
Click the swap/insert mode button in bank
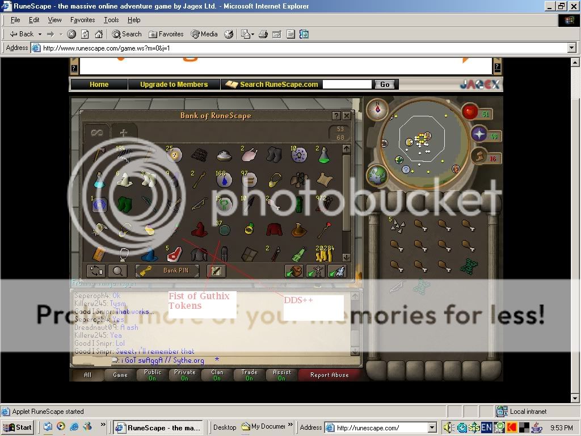[95, 271]
